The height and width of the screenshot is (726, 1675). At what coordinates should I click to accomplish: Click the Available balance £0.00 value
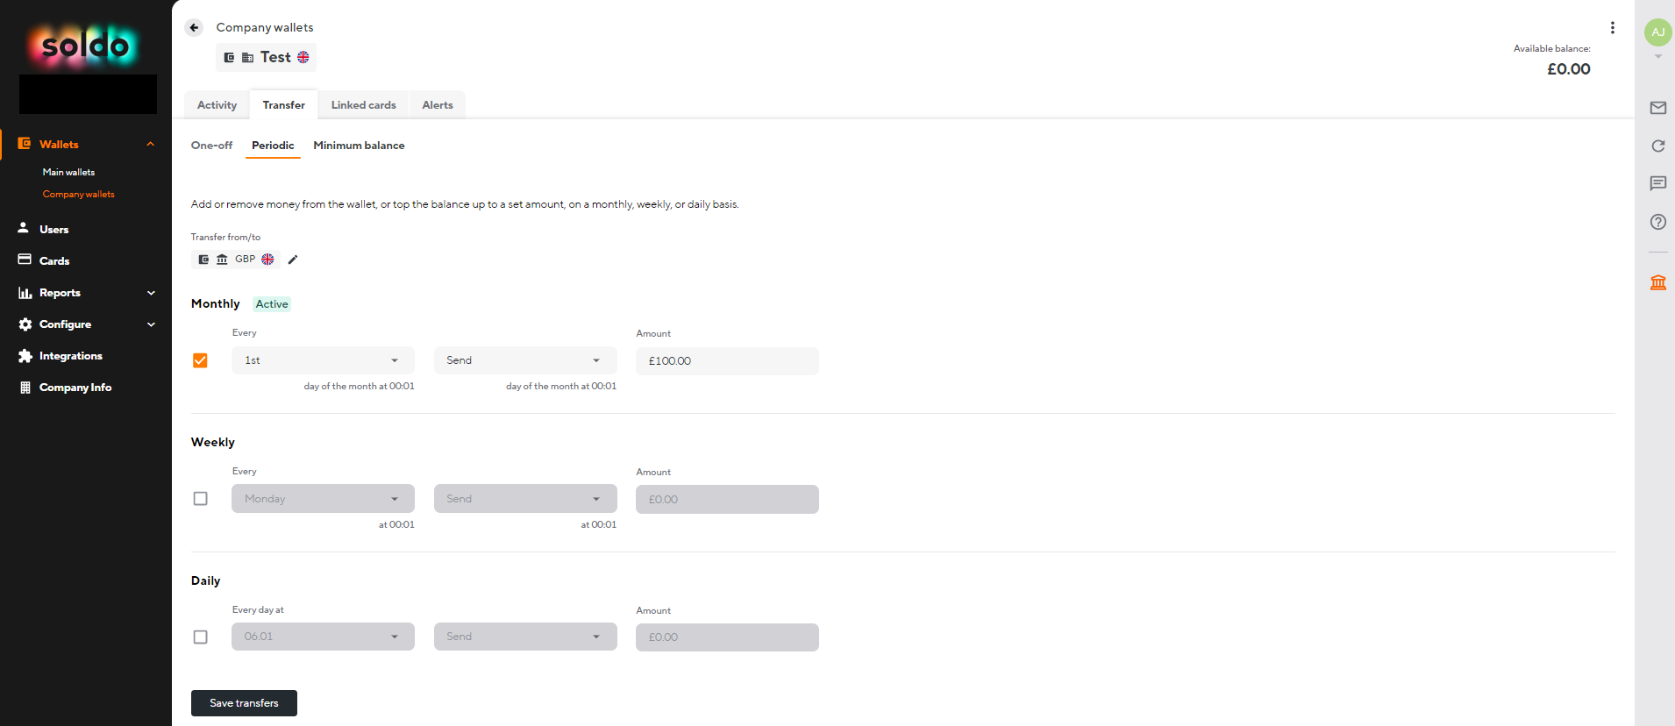(x=1568, y=69)
